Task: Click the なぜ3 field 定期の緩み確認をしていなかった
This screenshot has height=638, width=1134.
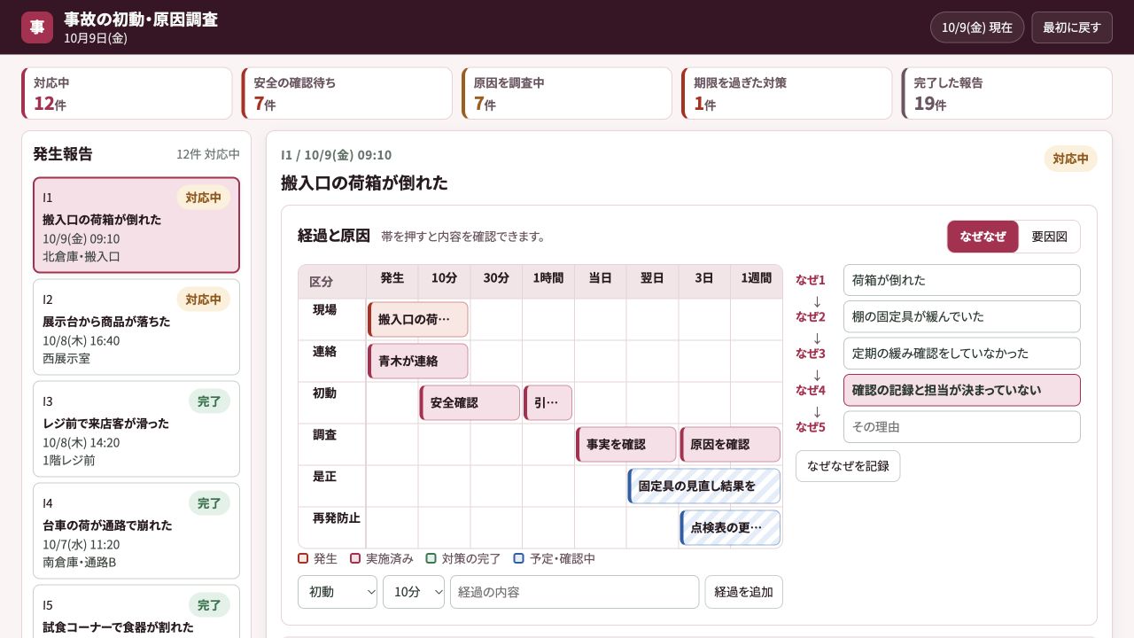Action: 962,354
